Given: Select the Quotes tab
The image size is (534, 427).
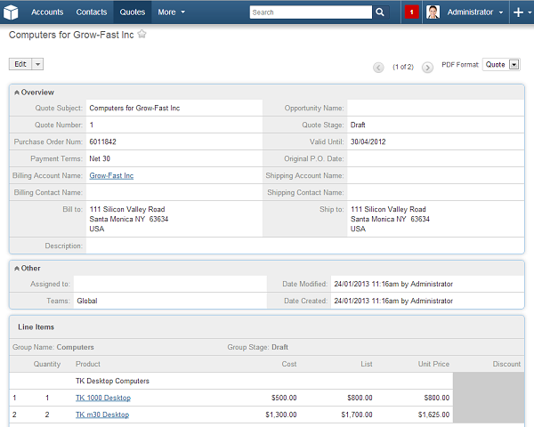Looking at the screenshot, I should tap(132, 12).
